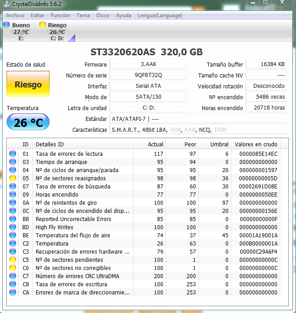Click status orb for BD High Fly Writes

(x=13, y=227)
